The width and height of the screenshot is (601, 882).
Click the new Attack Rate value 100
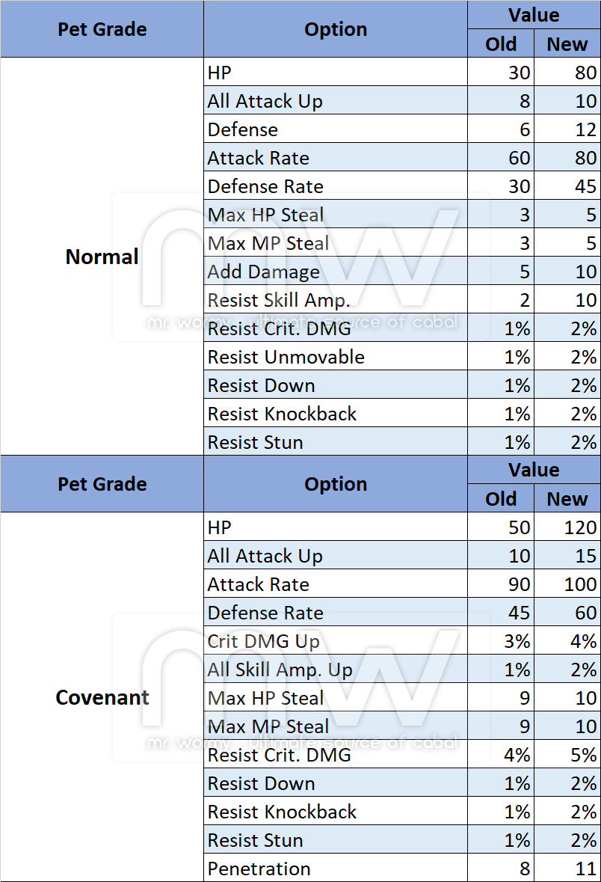[x=567, y=584]
